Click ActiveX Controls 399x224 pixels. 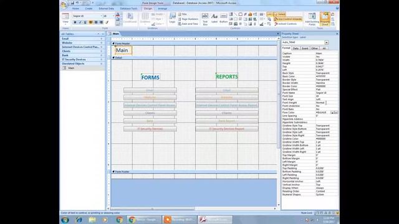[286, 24]
